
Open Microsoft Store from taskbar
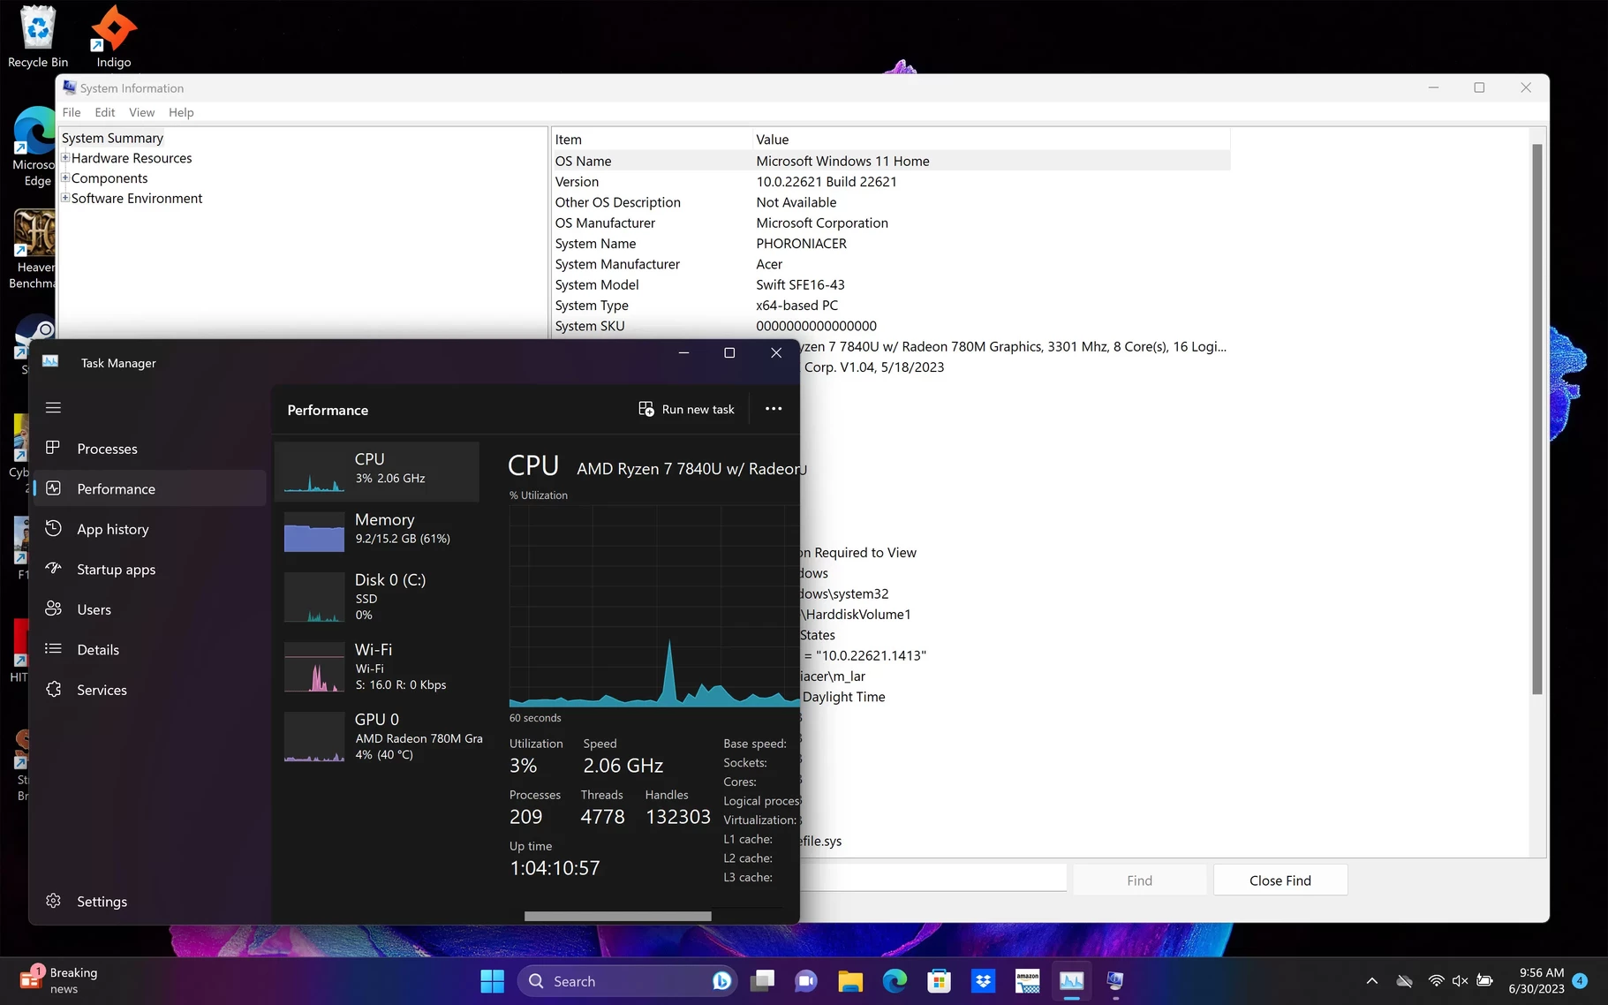(x=939, y=981)
